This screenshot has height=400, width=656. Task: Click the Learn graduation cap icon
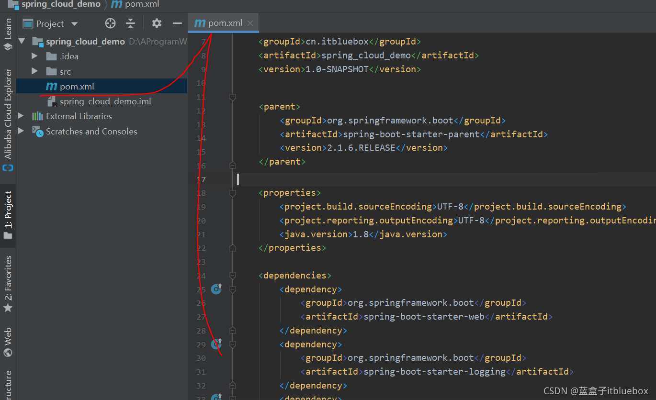coord(8,46)
